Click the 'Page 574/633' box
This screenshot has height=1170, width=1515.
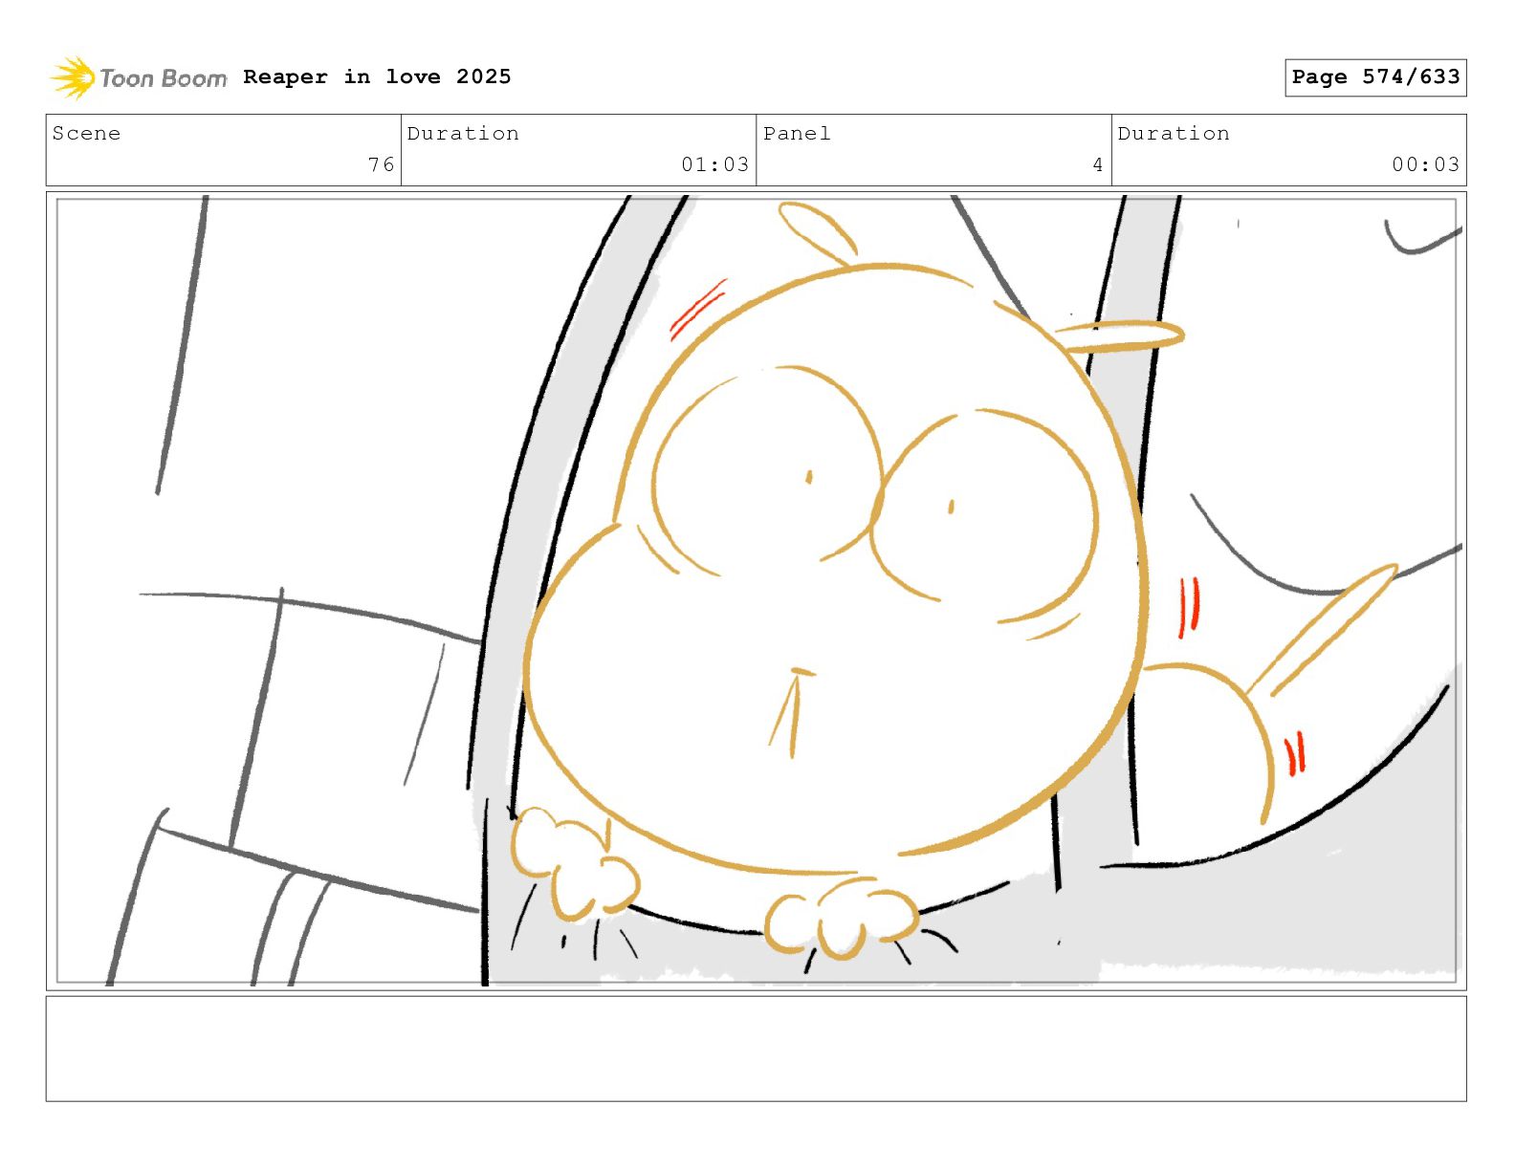(1375, 77)
